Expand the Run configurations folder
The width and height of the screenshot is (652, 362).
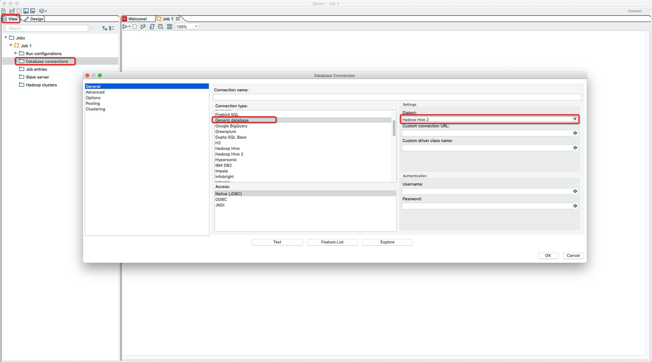tap(16, 53)
